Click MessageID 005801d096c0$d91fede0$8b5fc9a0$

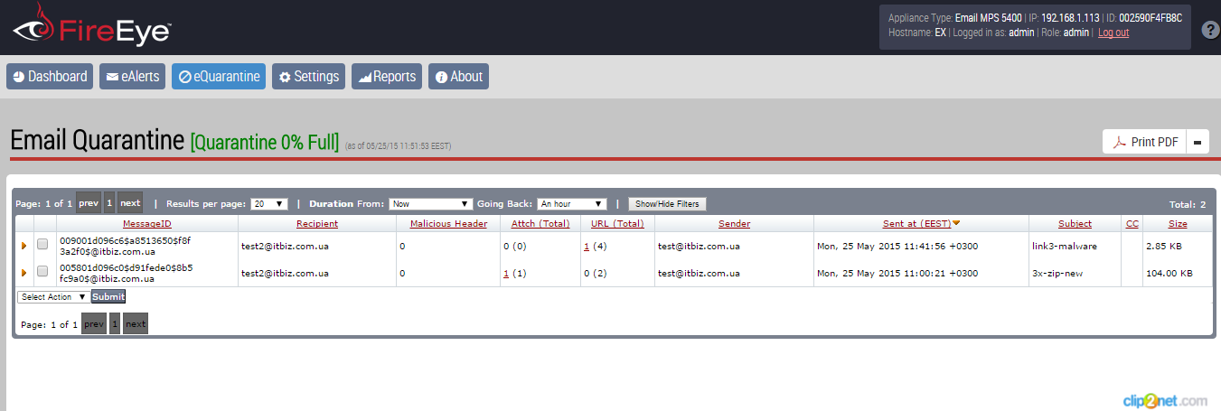[x=126, y=273]
